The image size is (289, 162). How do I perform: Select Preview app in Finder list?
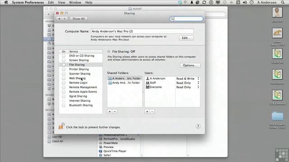tap(108, 147)
